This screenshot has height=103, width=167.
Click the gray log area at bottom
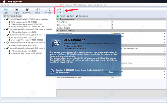(111, 93)
